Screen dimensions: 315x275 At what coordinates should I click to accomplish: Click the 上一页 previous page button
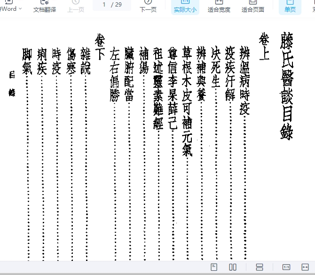[76, 7]
